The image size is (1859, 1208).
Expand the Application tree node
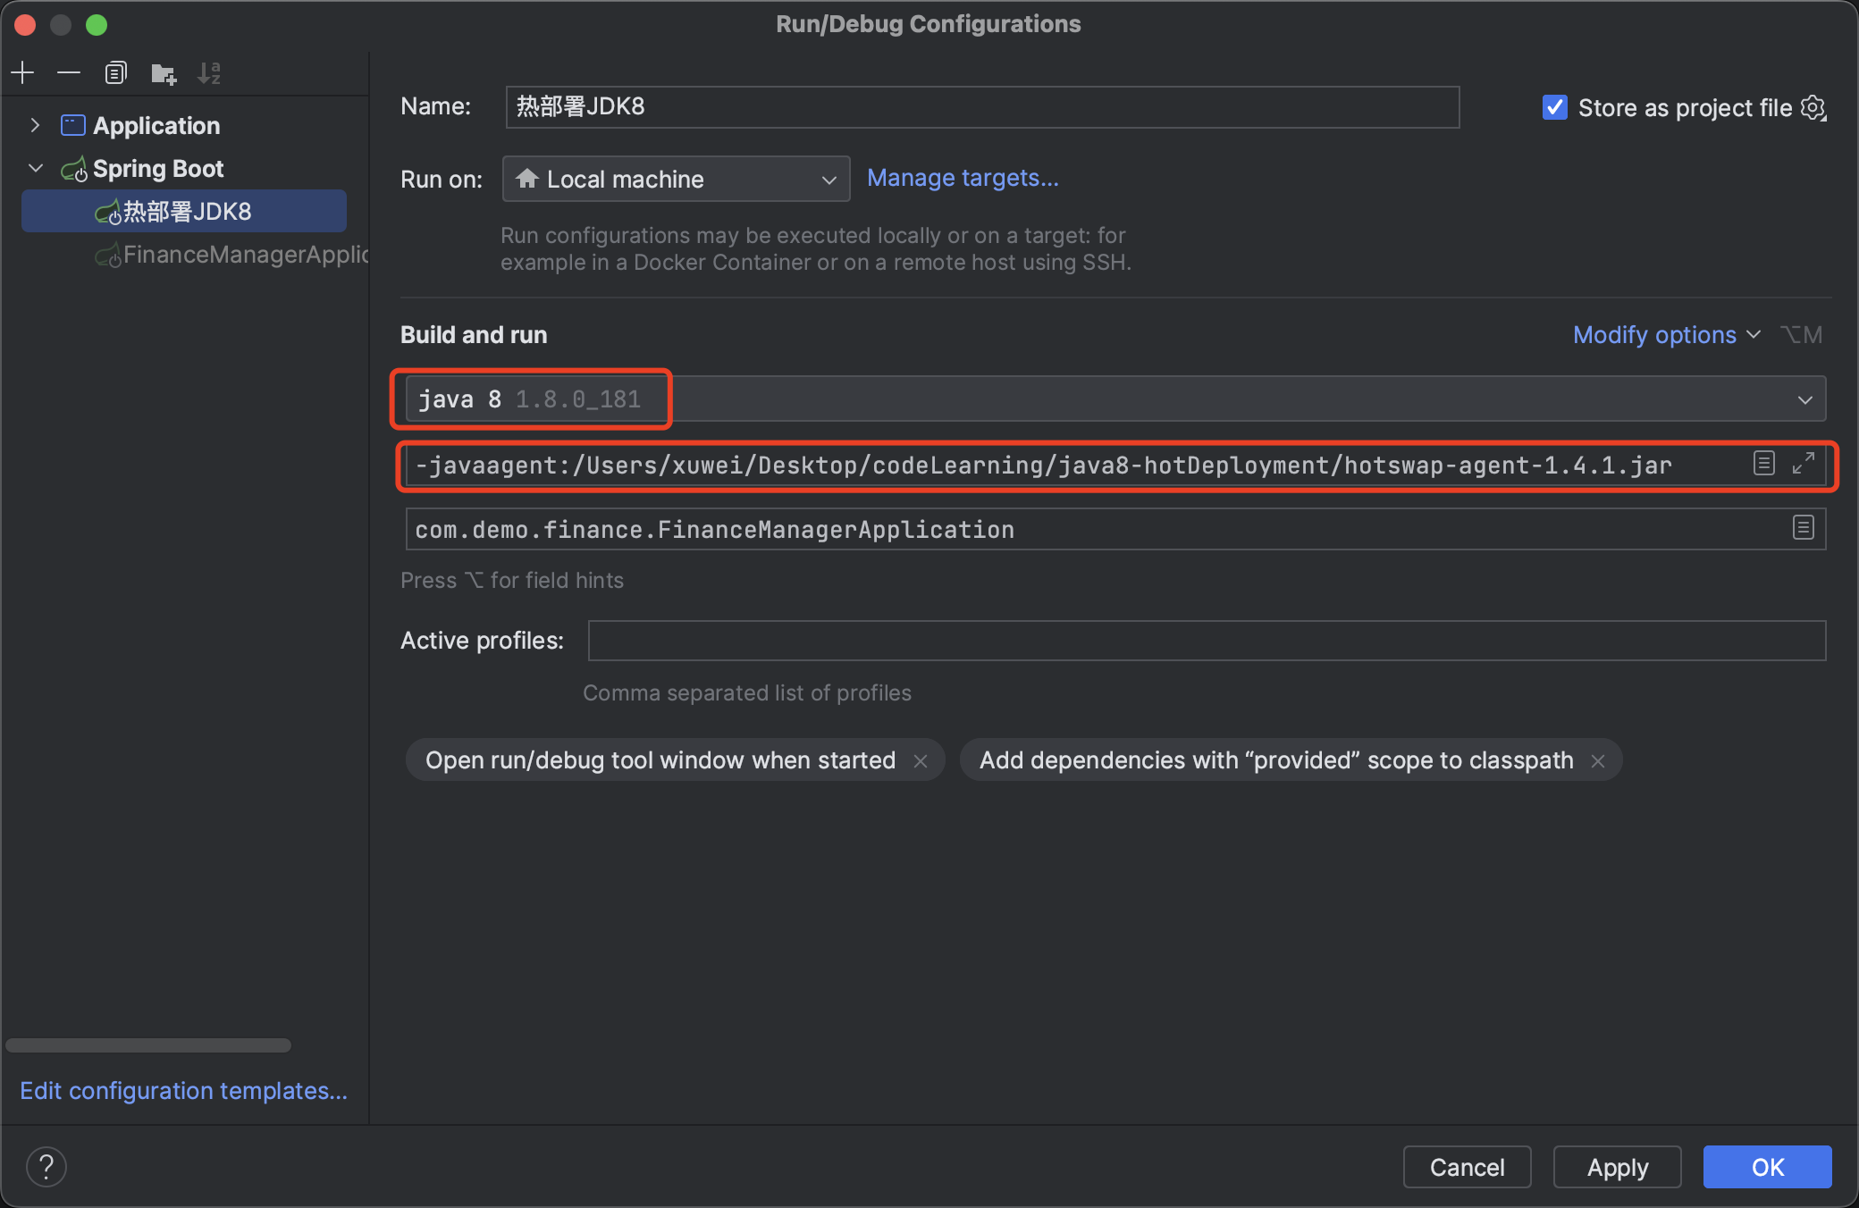tap(35, 125)
